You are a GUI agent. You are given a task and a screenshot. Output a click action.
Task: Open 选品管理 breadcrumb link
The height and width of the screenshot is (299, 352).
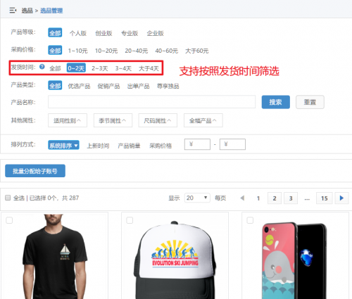[51, 11]
